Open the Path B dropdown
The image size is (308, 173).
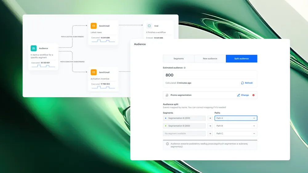tap(236, 126)
